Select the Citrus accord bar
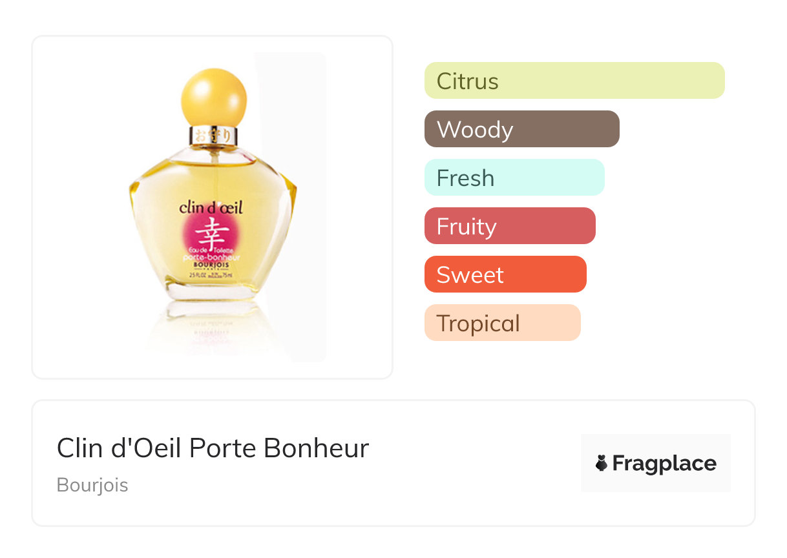This screenshot has width=787, height=558. [574, 81]
